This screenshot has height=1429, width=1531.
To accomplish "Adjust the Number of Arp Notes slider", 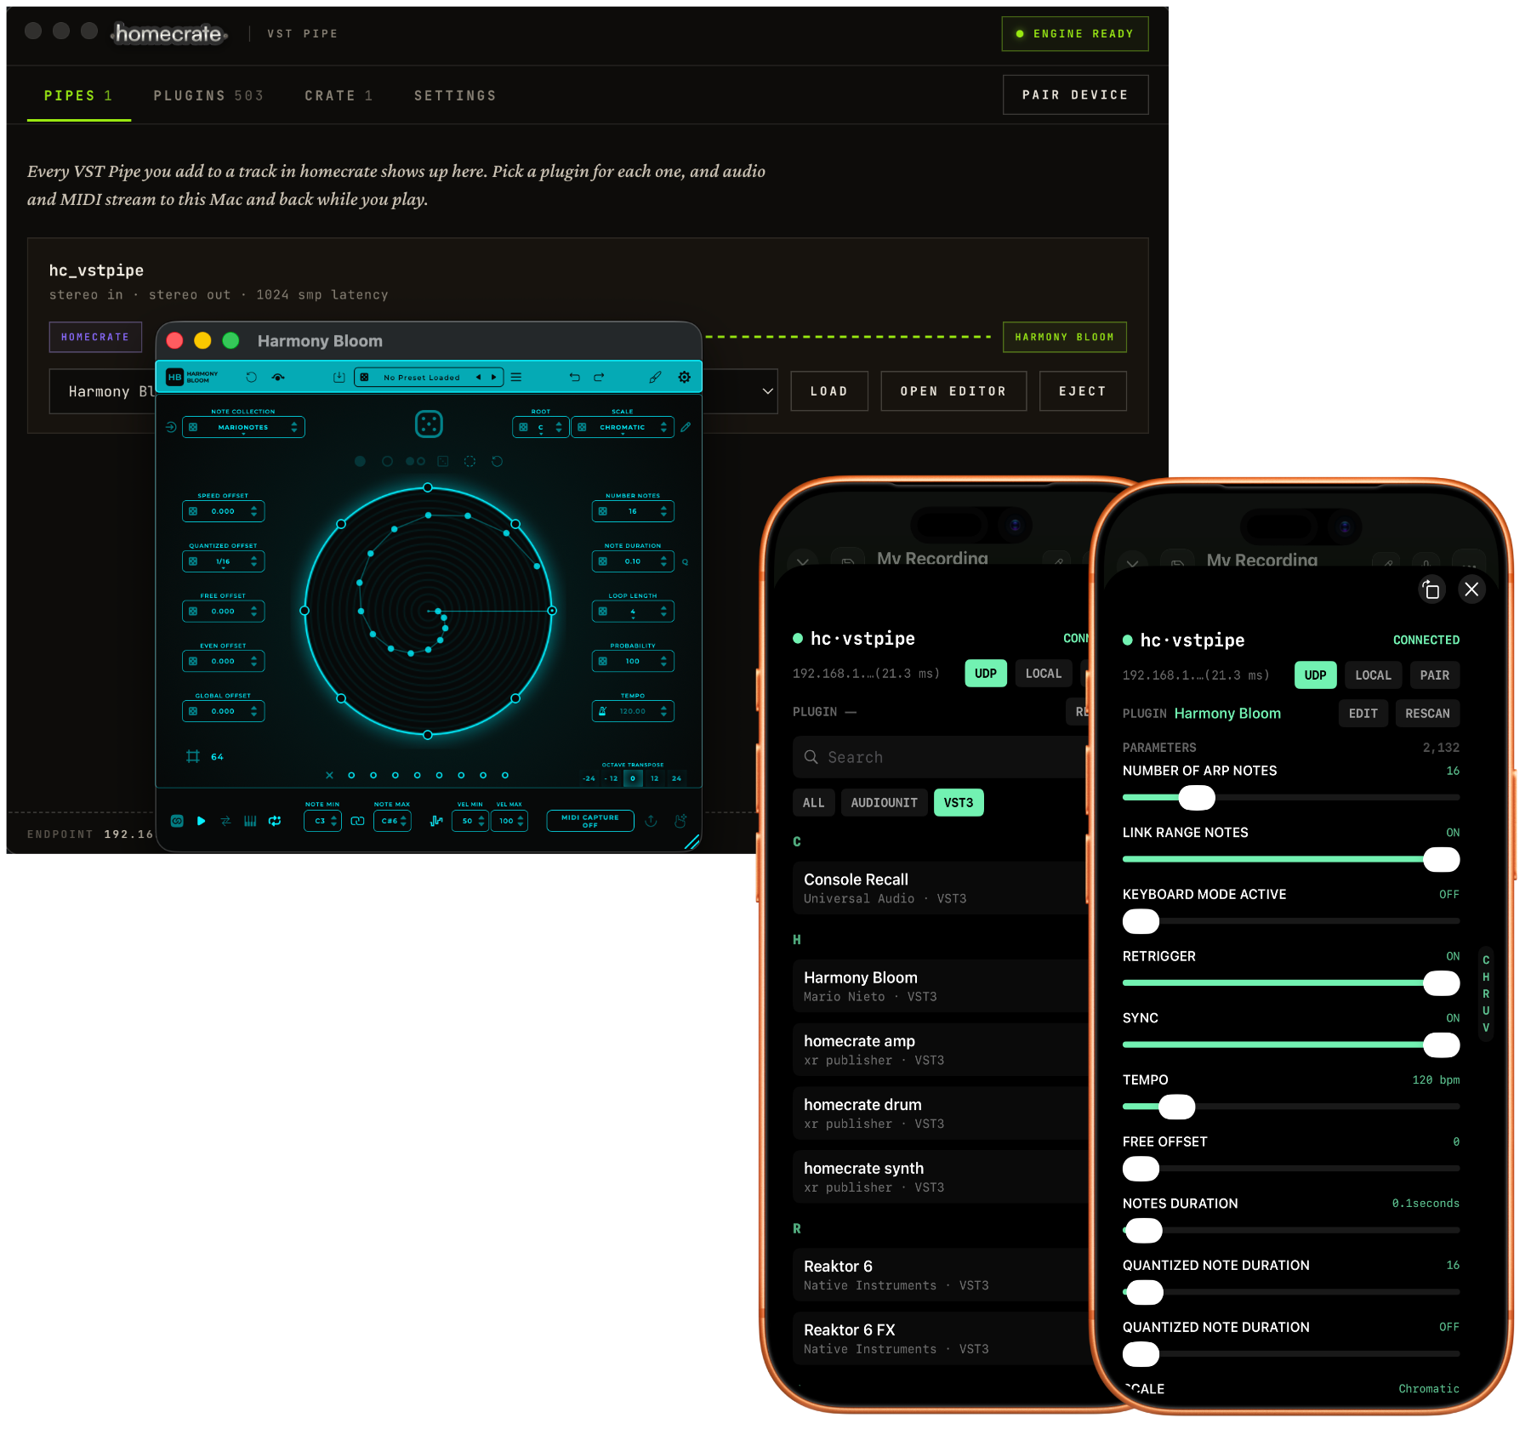I will 1290,797.
